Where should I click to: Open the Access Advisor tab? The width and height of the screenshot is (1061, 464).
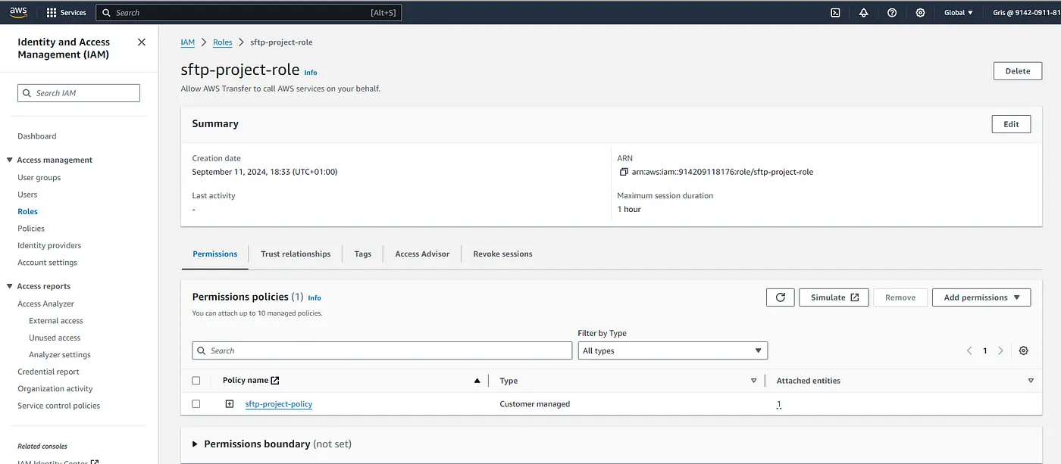point(422,254)
